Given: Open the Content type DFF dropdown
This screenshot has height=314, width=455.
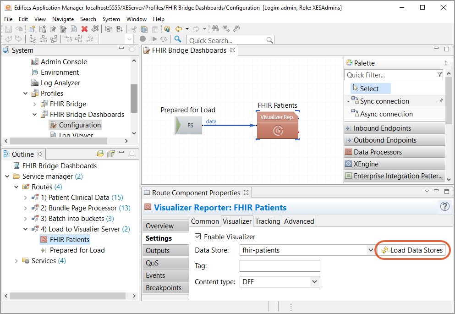Looking at the screenshot, I should (x=314, y=282).
